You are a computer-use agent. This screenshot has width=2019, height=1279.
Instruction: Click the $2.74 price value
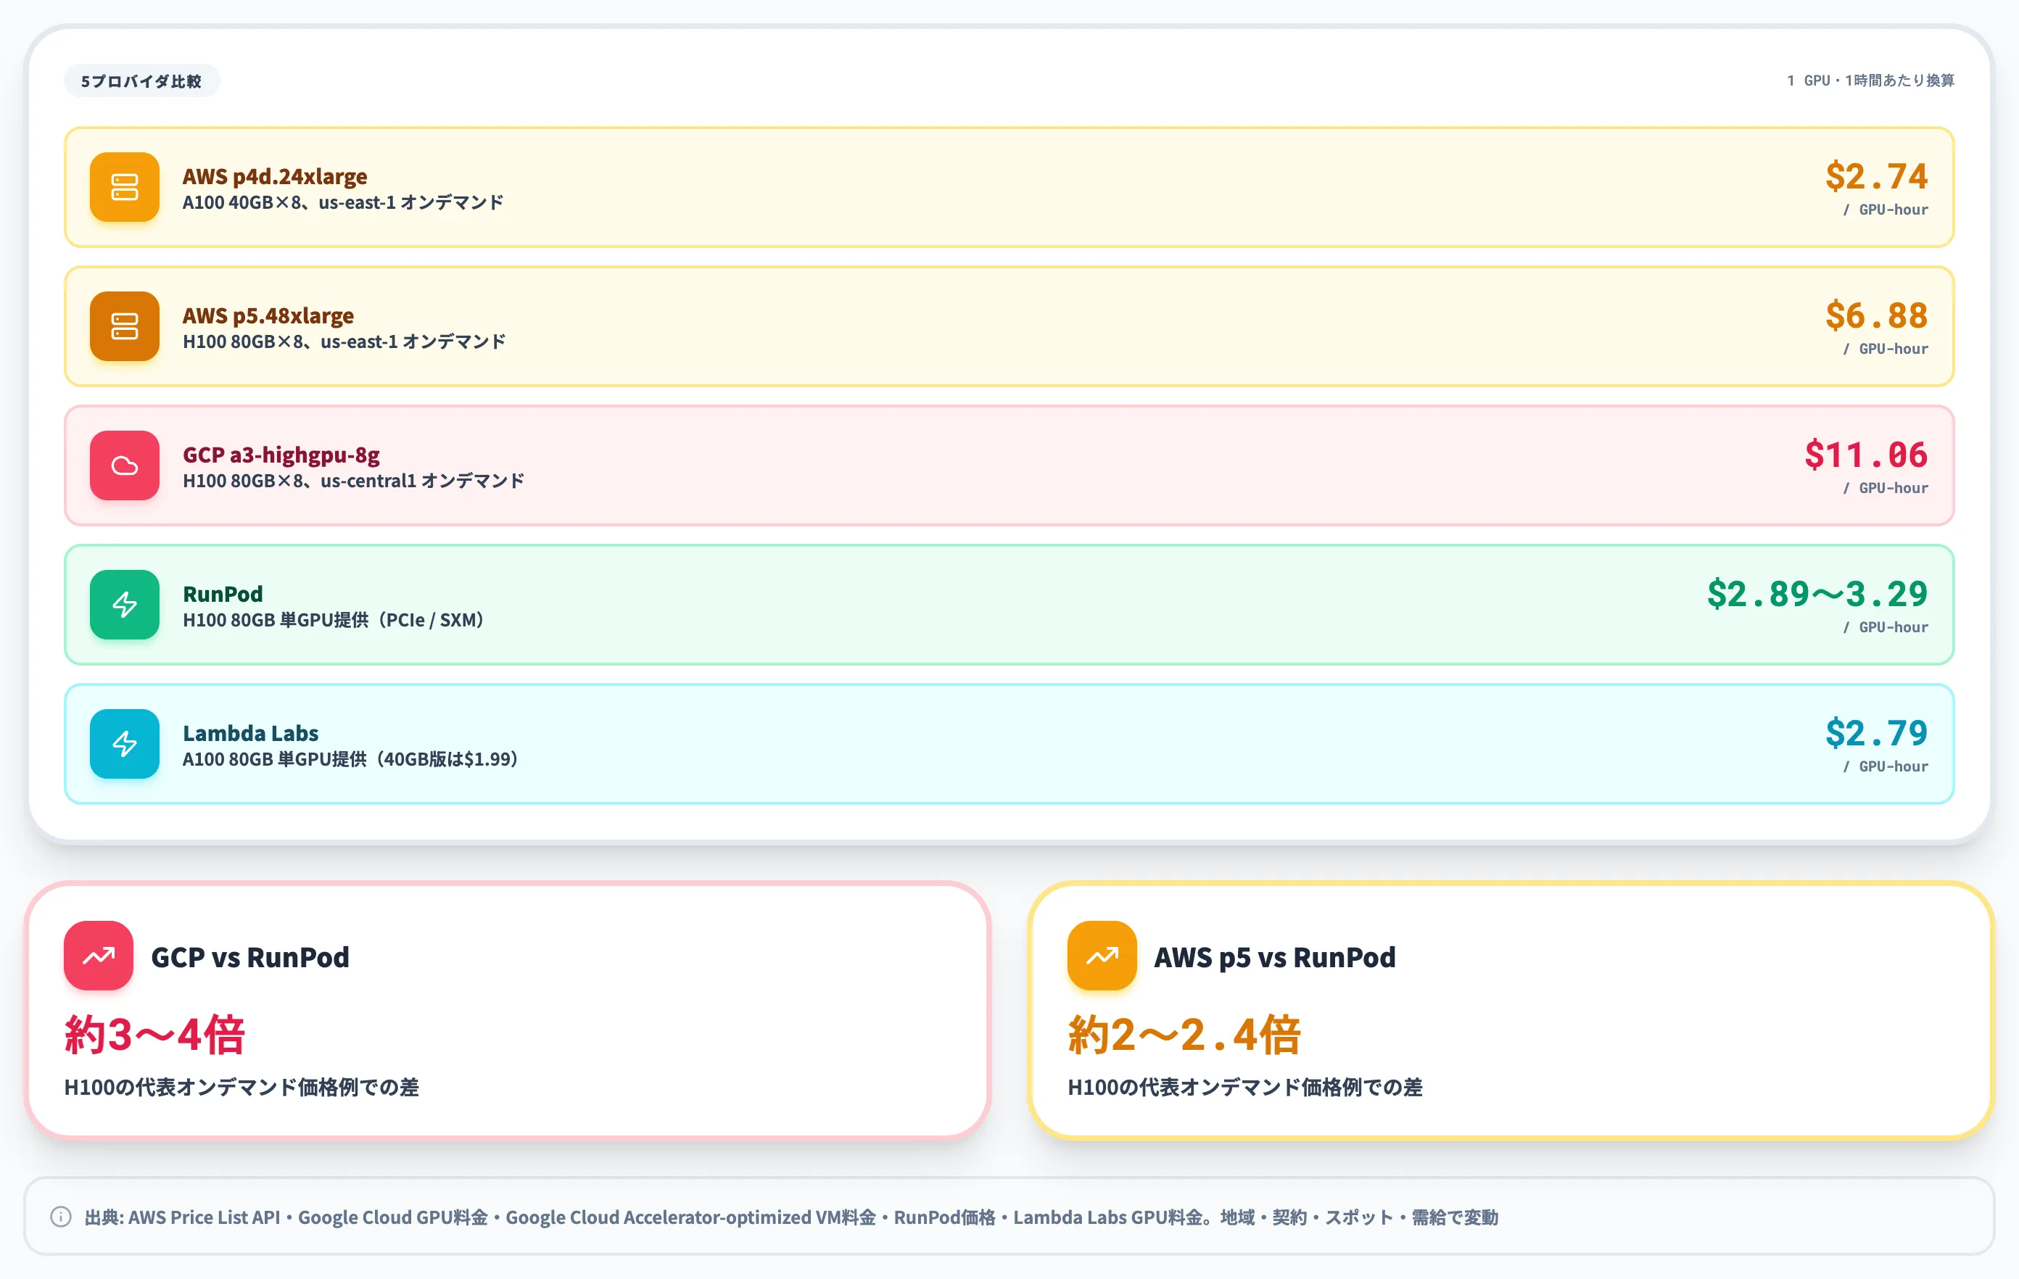pos(1876,176)
